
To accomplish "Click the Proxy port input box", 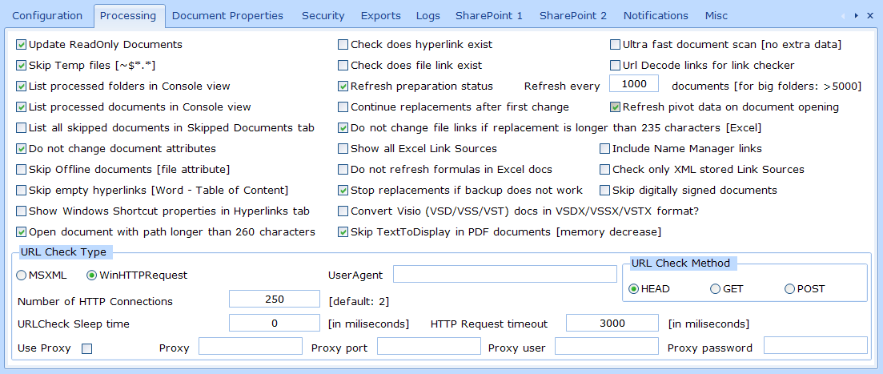I will coord(427,346).
